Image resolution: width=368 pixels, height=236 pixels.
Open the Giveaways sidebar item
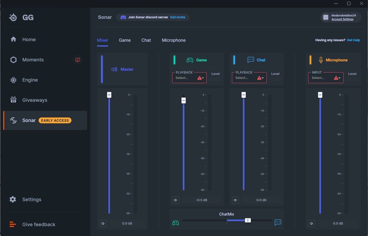[x=45, y=100]
